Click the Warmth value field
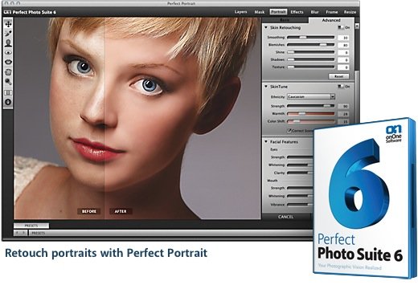 point(343,114)
